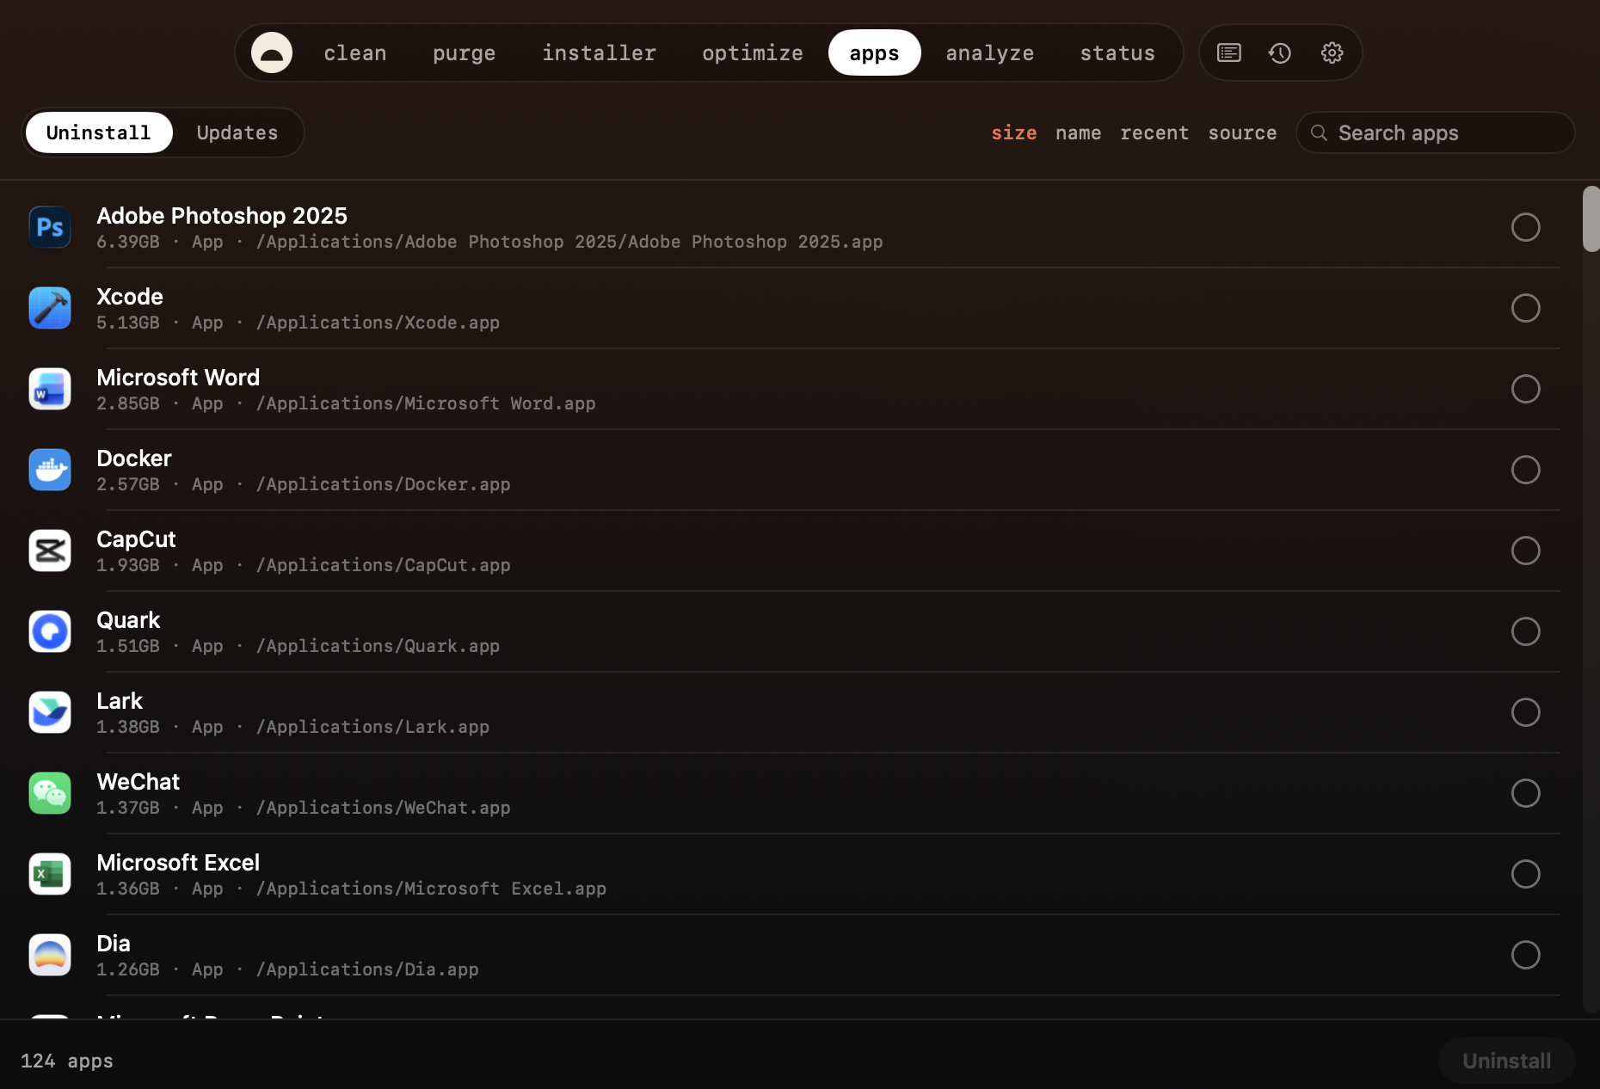Click the CapCut app name
This screenshot has height=1089, width=1600.
pyautogui.click(x=136, y=538)
